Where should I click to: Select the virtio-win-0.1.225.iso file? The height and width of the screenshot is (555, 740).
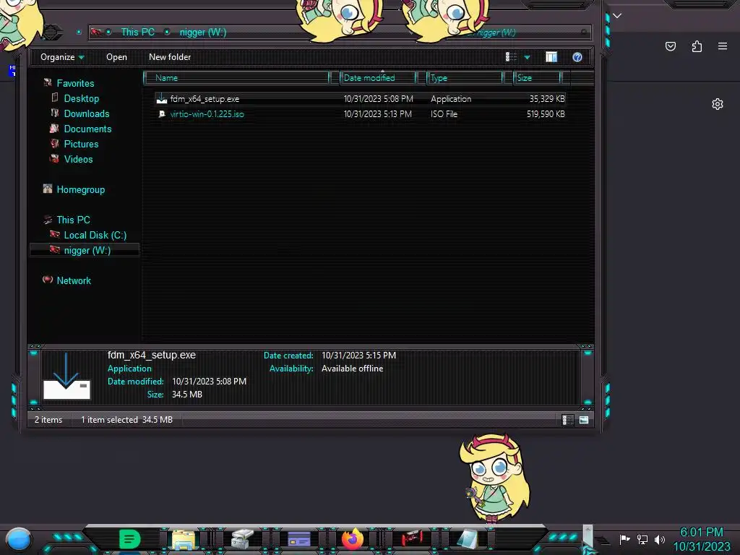[360, 113]
